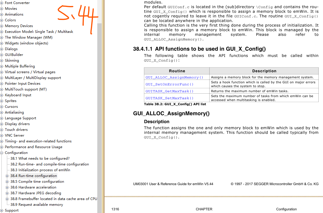Select Pointer Input Devices bookmark

23,84
